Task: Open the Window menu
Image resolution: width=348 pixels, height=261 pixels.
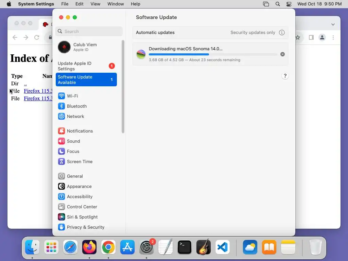Action: [x=116, y=4]
